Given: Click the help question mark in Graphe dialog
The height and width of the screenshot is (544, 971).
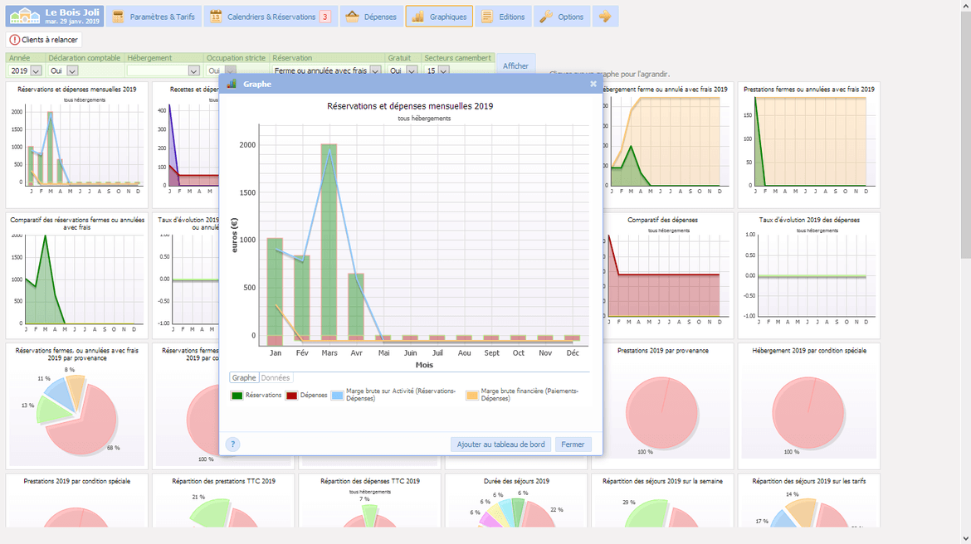Looking at the screenshot, I should [233, 444].
